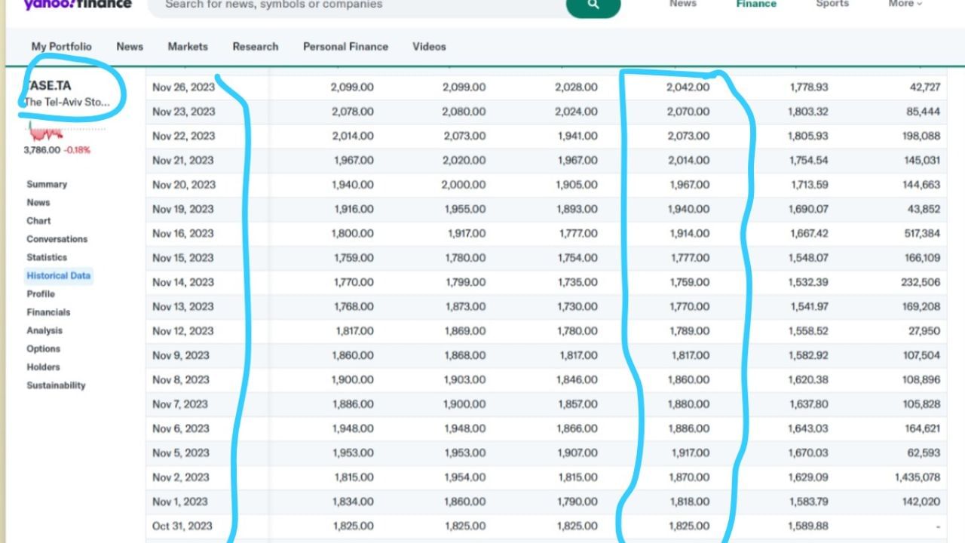Click the 2,042.00 close value

pos(688,87)
